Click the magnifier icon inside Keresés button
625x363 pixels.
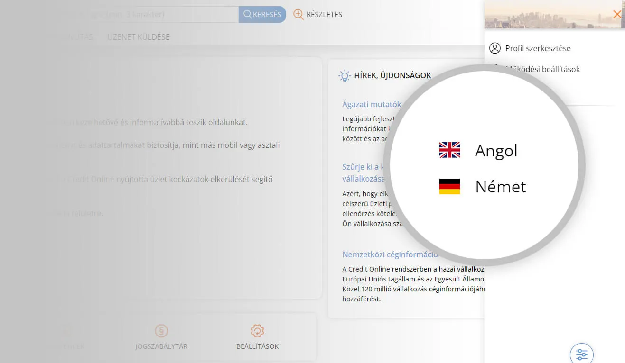[247, 14]
